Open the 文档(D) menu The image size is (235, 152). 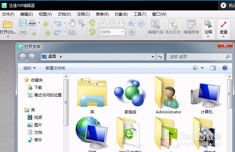pyautogui.click(x=64, y=14)
